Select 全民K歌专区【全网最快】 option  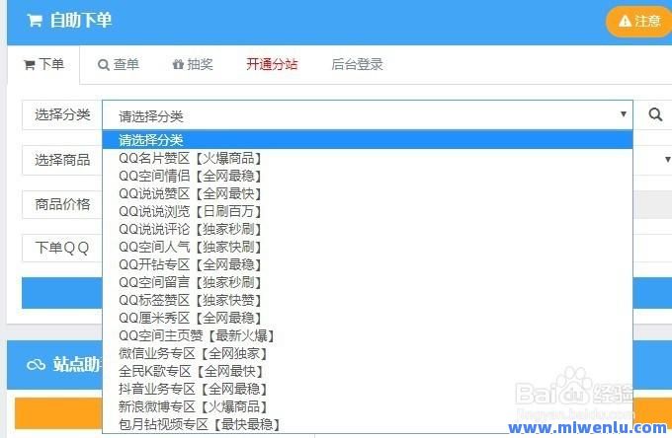coord(368,371)
